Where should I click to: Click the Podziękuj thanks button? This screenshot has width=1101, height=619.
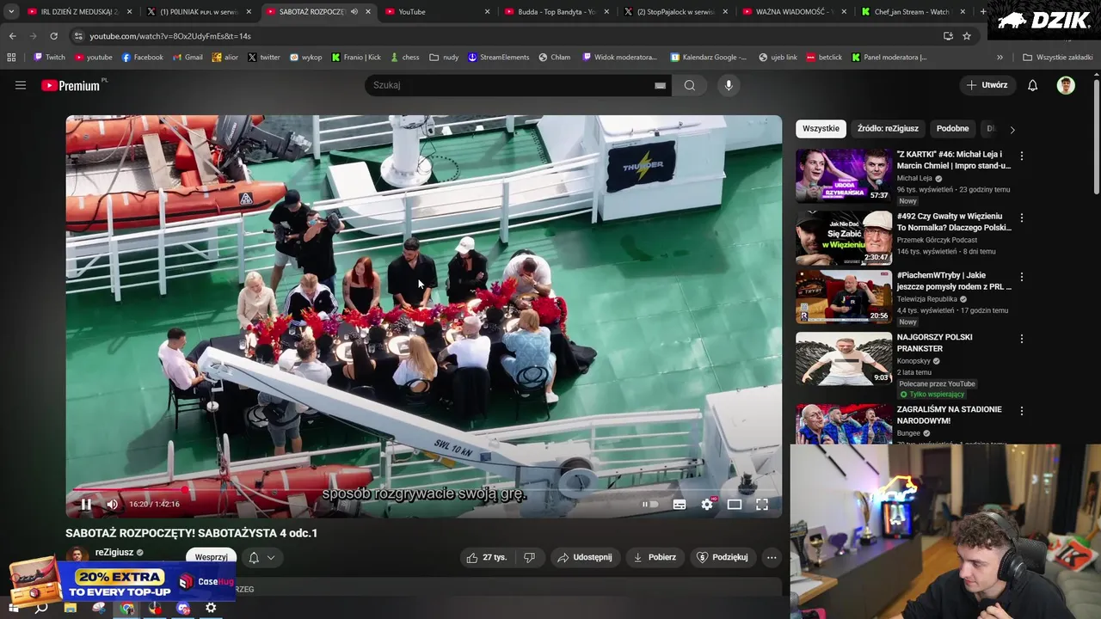click(722, 557)
